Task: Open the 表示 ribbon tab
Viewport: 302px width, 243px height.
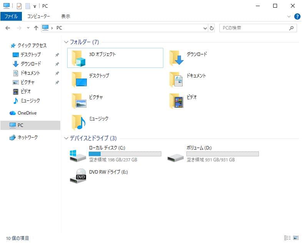Action: (66, 16)
